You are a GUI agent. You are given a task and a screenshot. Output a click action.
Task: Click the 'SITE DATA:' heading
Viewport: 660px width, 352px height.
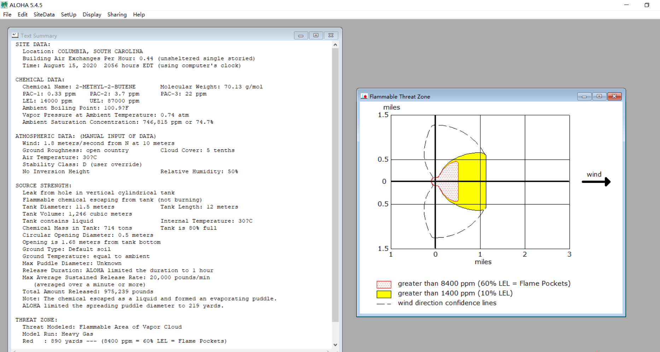33,44
